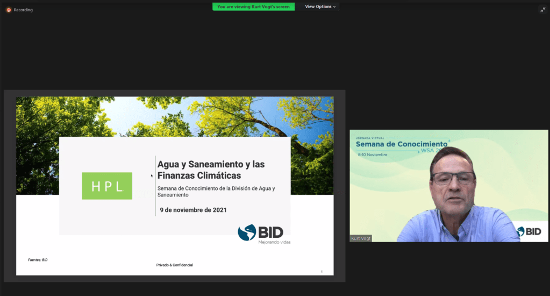Click the 'Privado & Confidencial' footer text
Screen dimensions: 550x296
[x=175, y=265]
